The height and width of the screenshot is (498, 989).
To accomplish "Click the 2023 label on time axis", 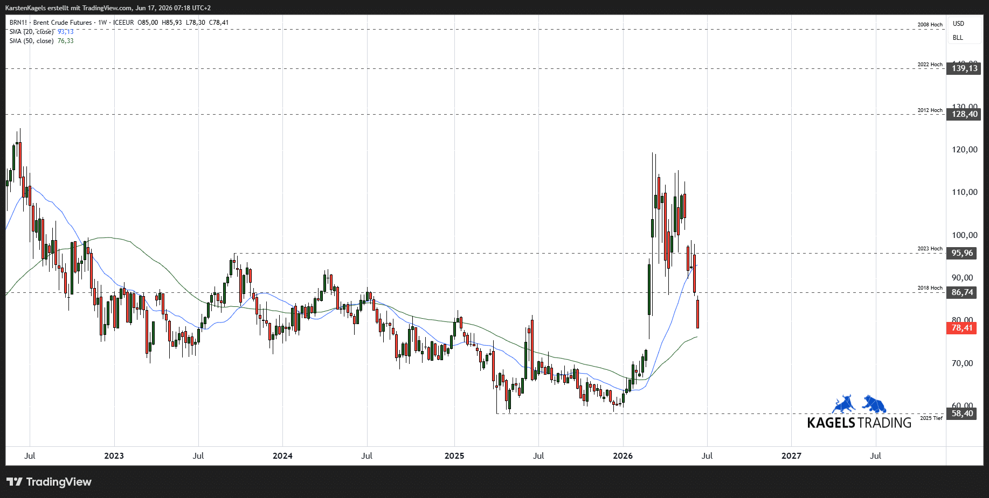I will (114, 456).
